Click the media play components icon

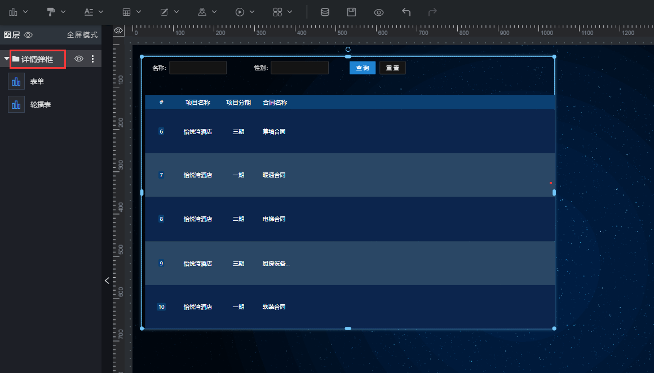tap(240, 12)
